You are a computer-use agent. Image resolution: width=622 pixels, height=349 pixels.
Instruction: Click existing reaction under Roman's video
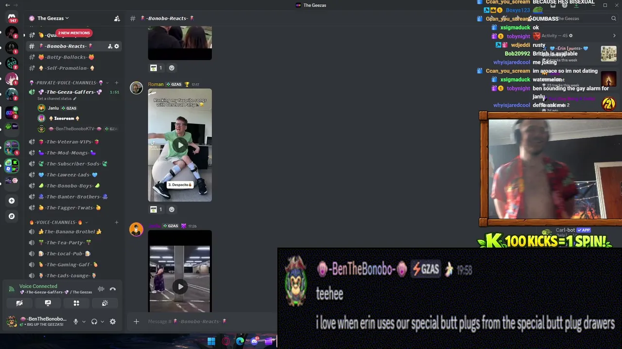pos(156,209)
